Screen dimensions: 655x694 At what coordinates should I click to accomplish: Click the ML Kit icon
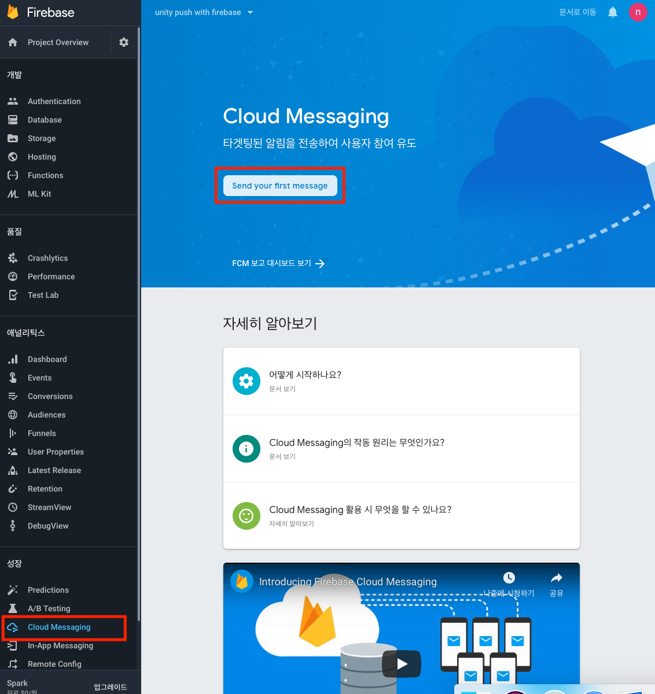pos(13,194)
